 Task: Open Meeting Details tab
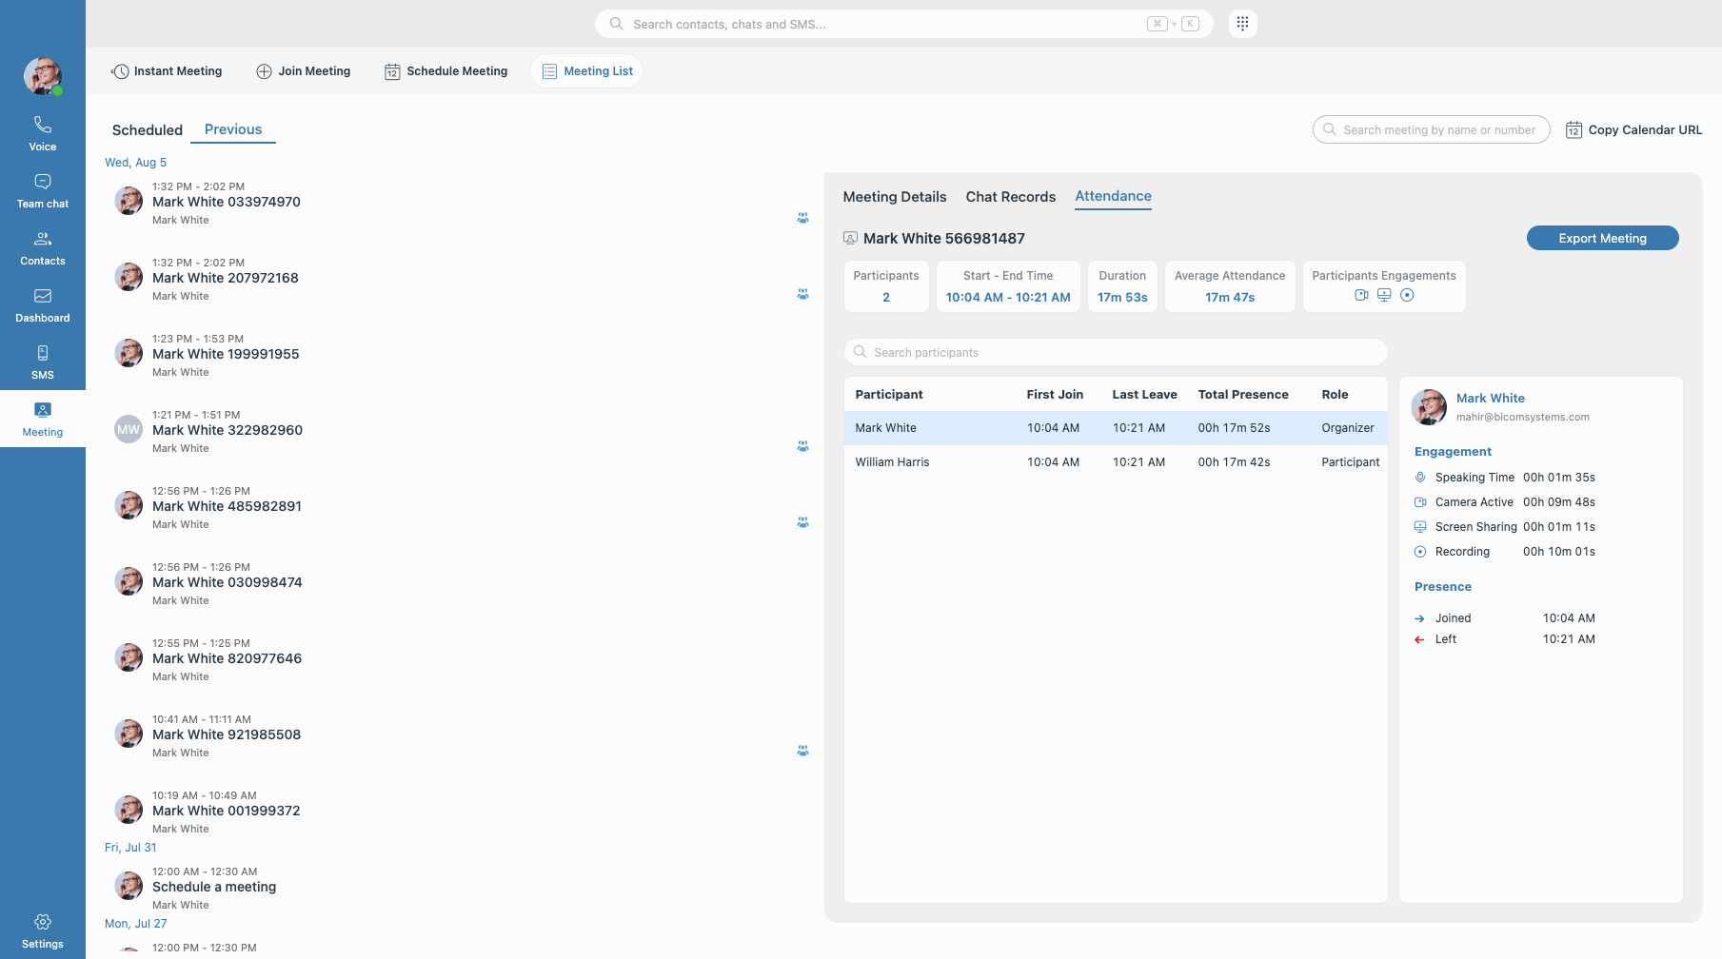[x=895, y=197]
